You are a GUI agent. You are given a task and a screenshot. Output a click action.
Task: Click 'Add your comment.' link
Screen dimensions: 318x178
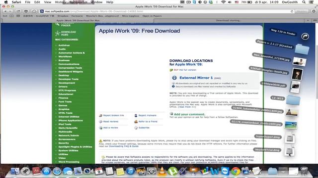[189, 114]
